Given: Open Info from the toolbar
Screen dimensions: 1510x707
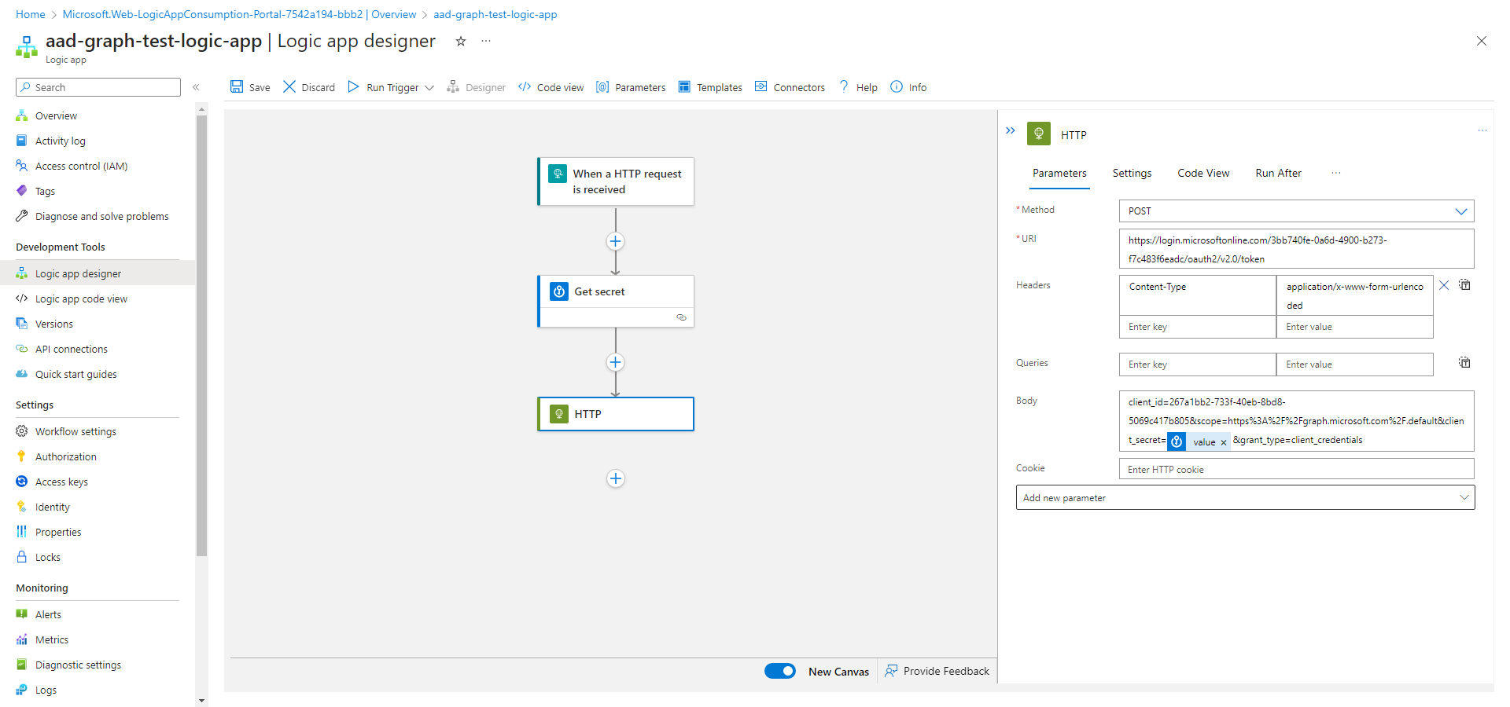Looking at the screenshot, I should pyautogui.click(x=908, y=87).
